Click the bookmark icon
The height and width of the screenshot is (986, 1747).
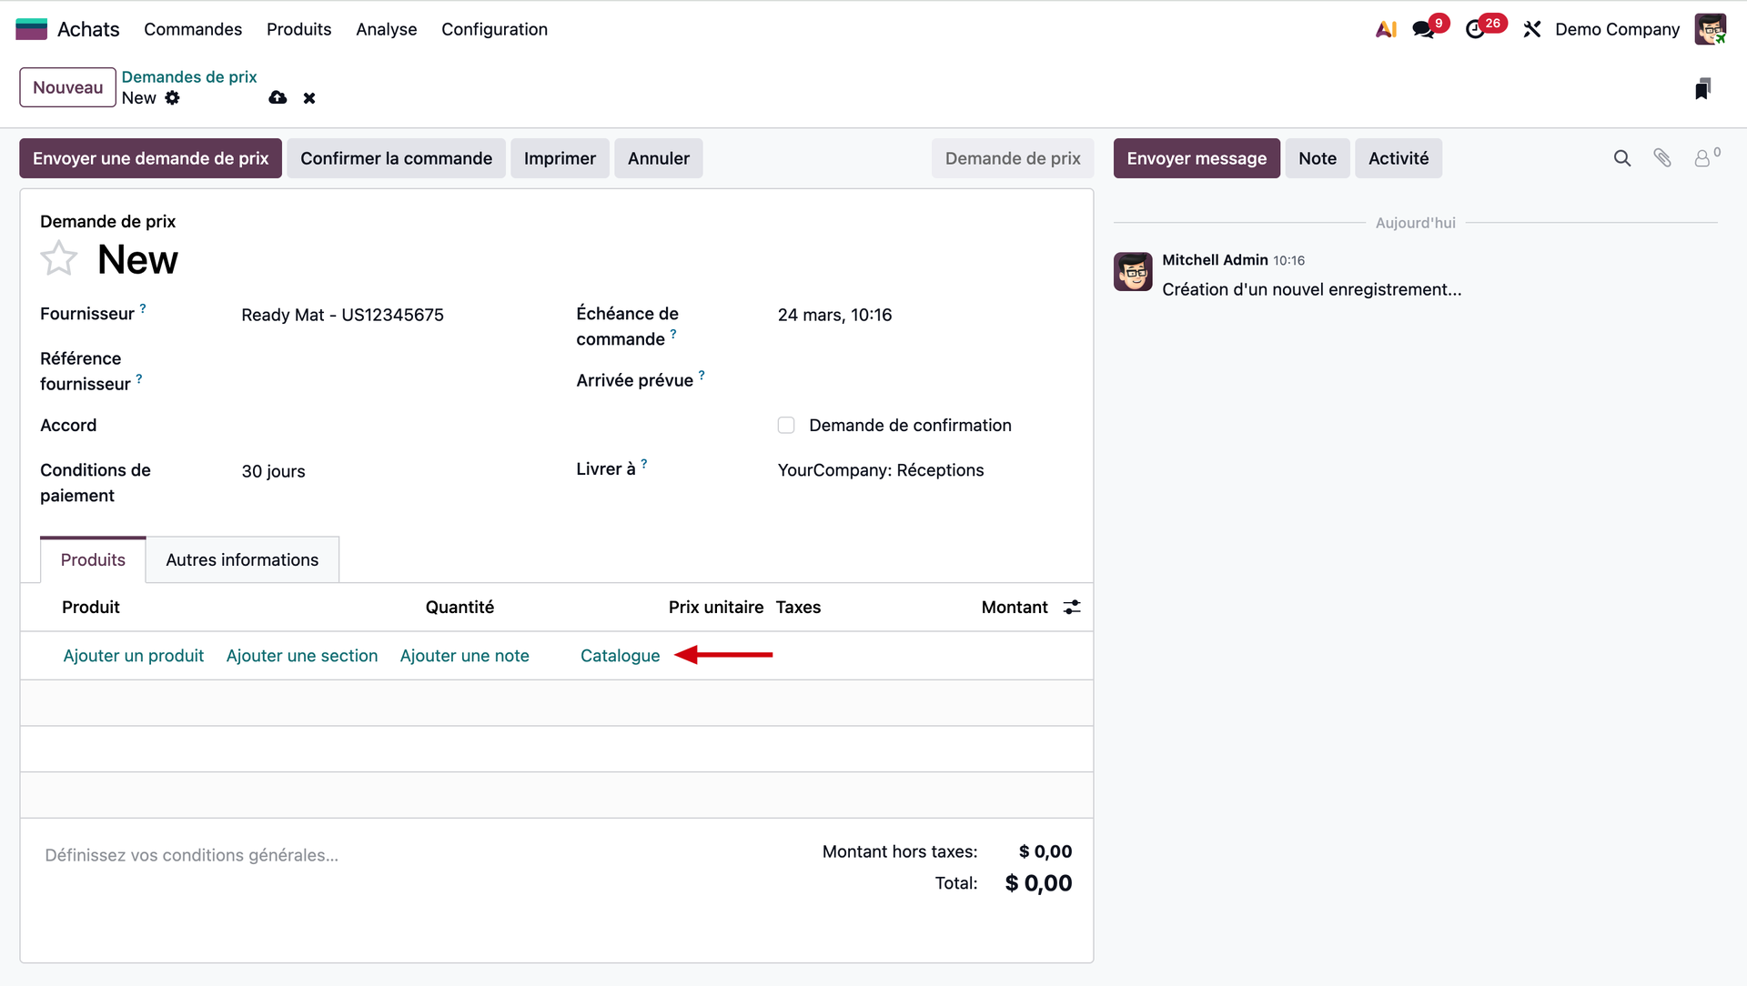tap(1702, 88)
